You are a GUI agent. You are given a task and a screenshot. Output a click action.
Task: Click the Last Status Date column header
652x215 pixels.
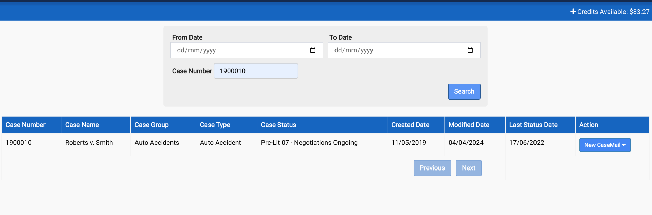tap(533, 125)
